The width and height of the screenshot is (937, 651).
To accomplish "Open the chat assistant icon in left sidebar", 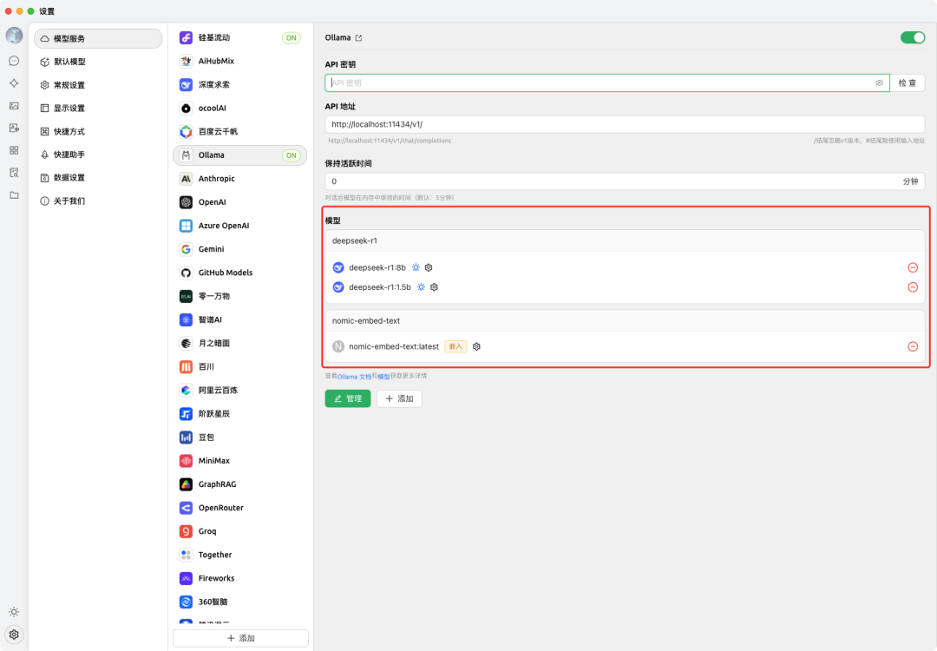I will pos(15,61).
